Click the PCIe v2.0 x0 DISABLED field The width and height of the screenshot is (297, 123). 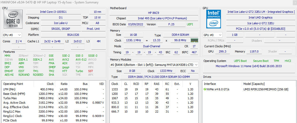(x=260, y=29)
